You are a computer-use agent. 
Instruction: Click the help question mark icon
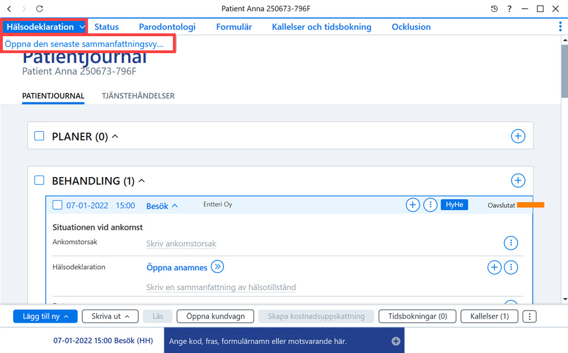pos(509,8)
